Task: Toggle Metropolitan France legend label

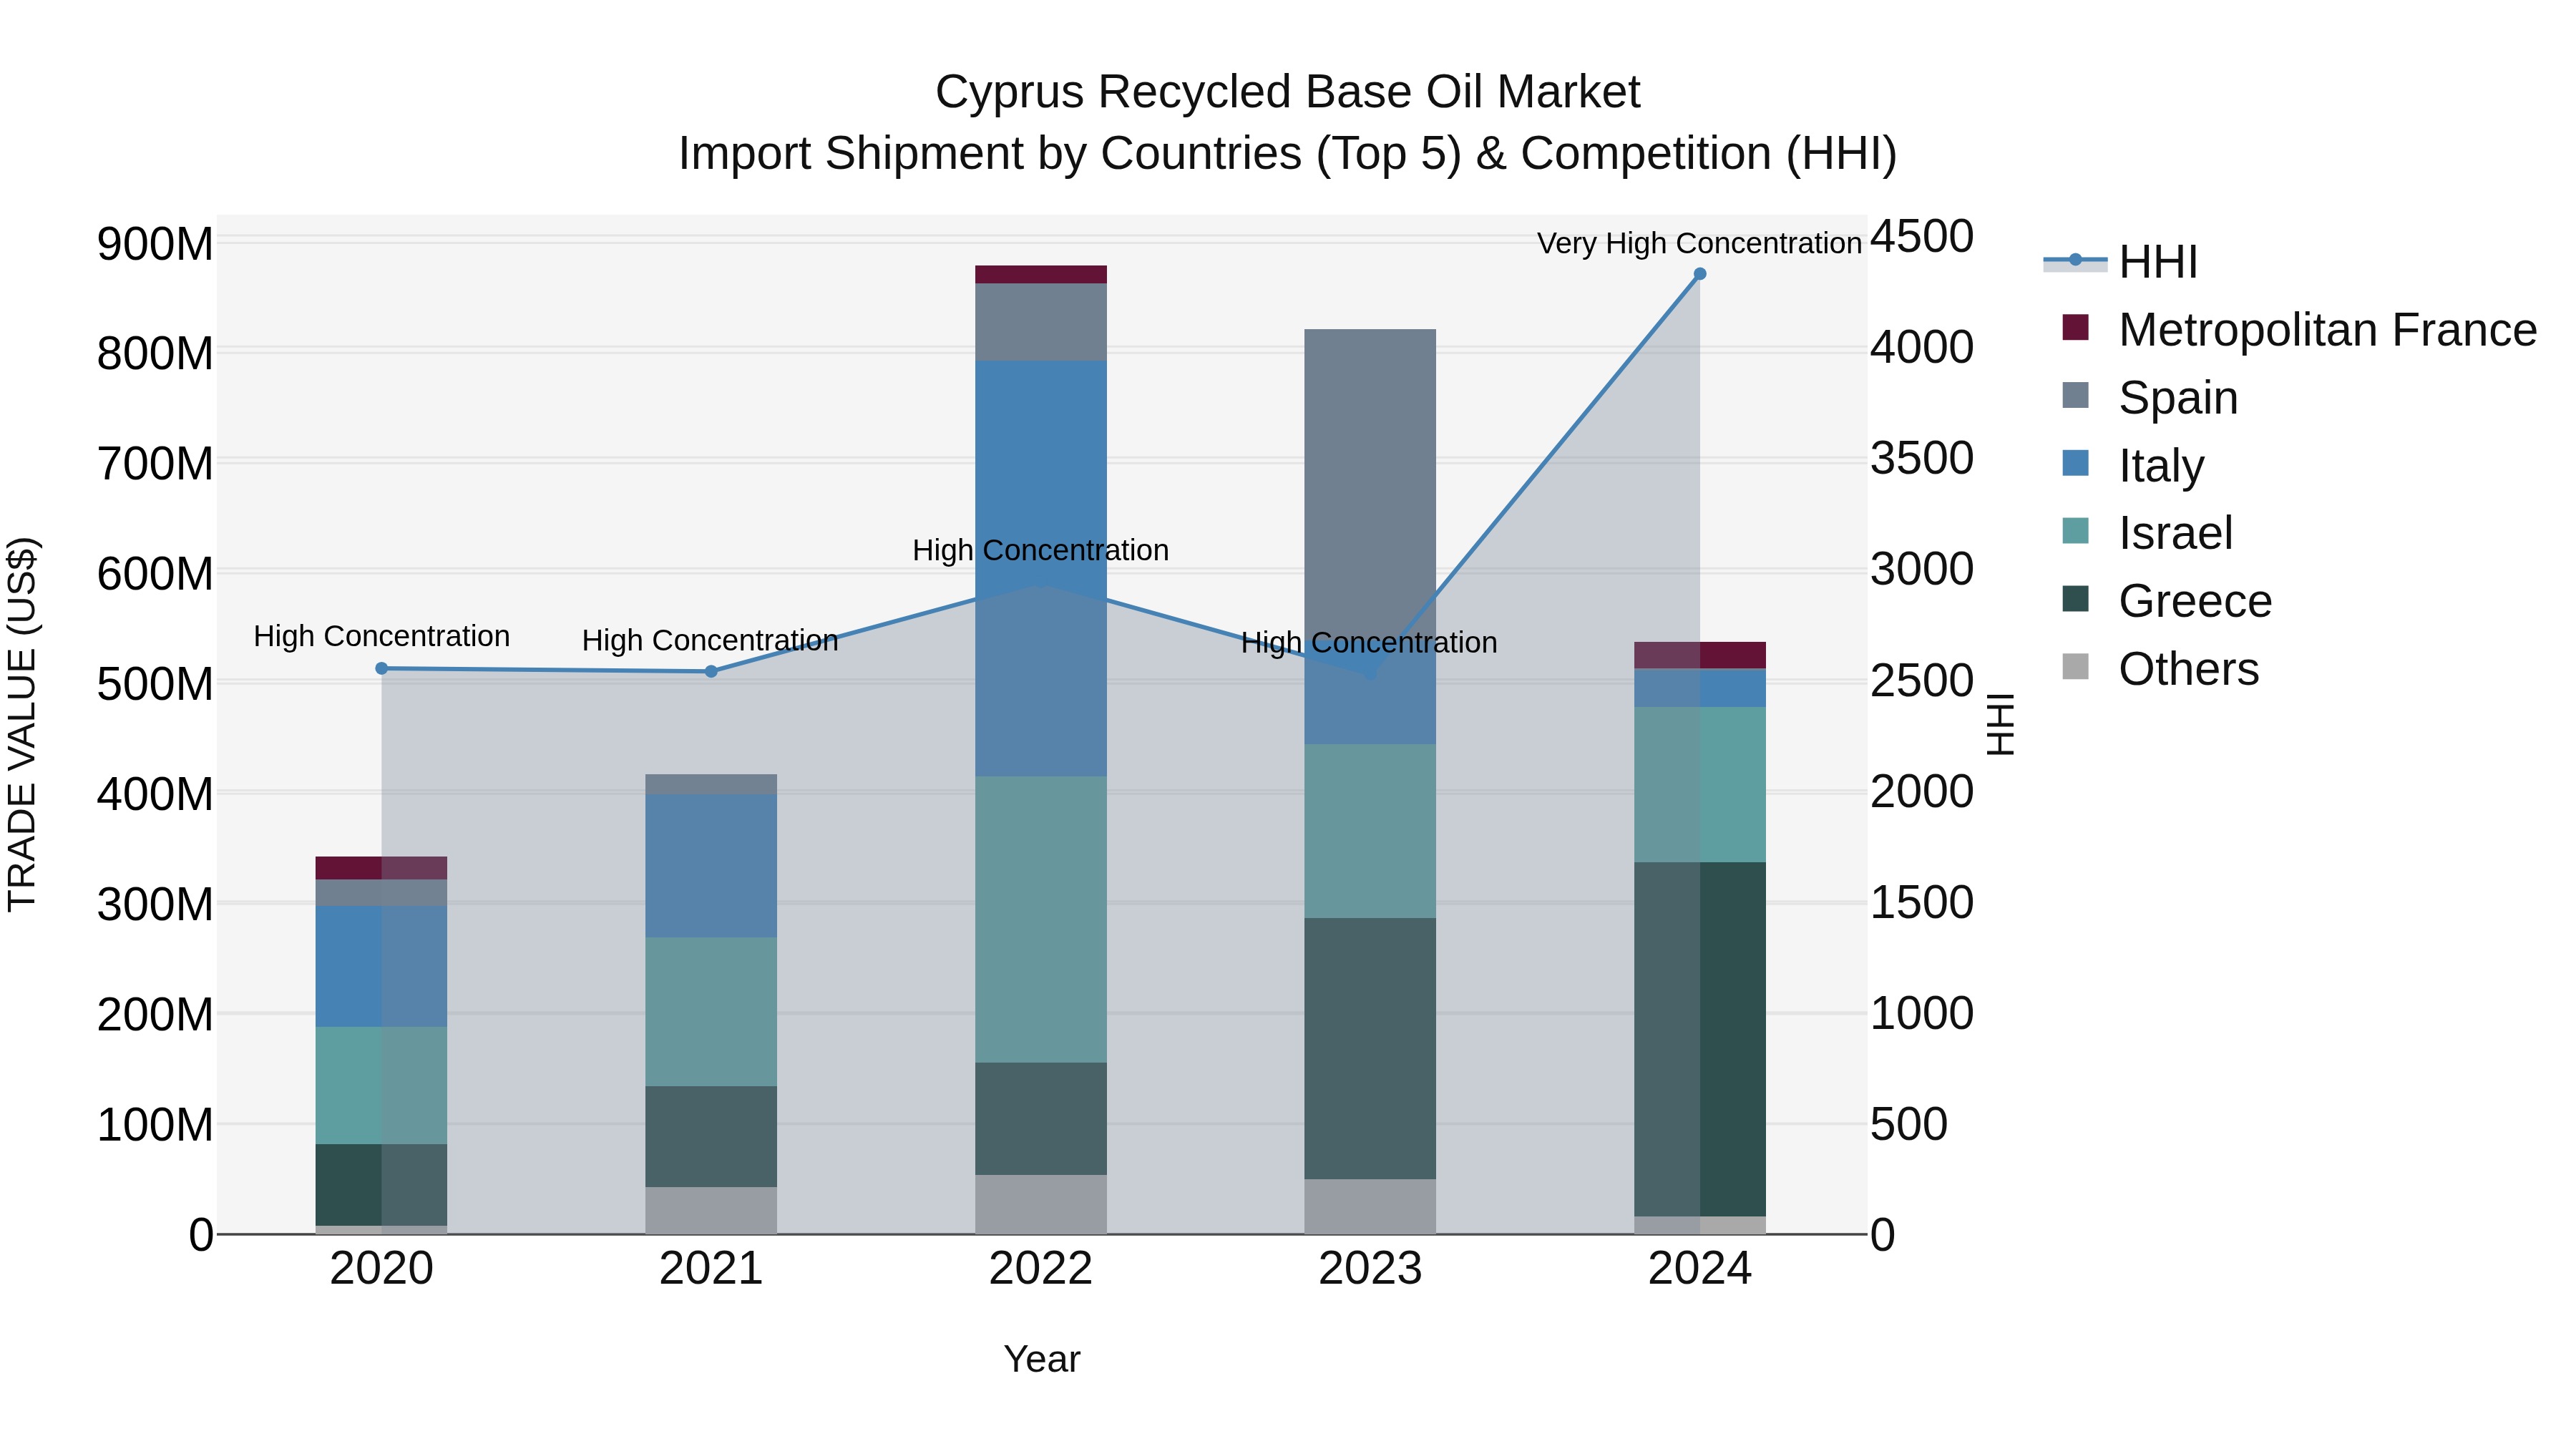Action: 2327,330
